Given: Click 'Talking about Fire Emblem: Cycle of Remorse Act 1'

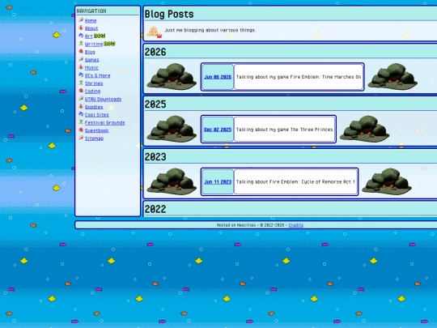Looking at the screenshot, I should point(295,182).
